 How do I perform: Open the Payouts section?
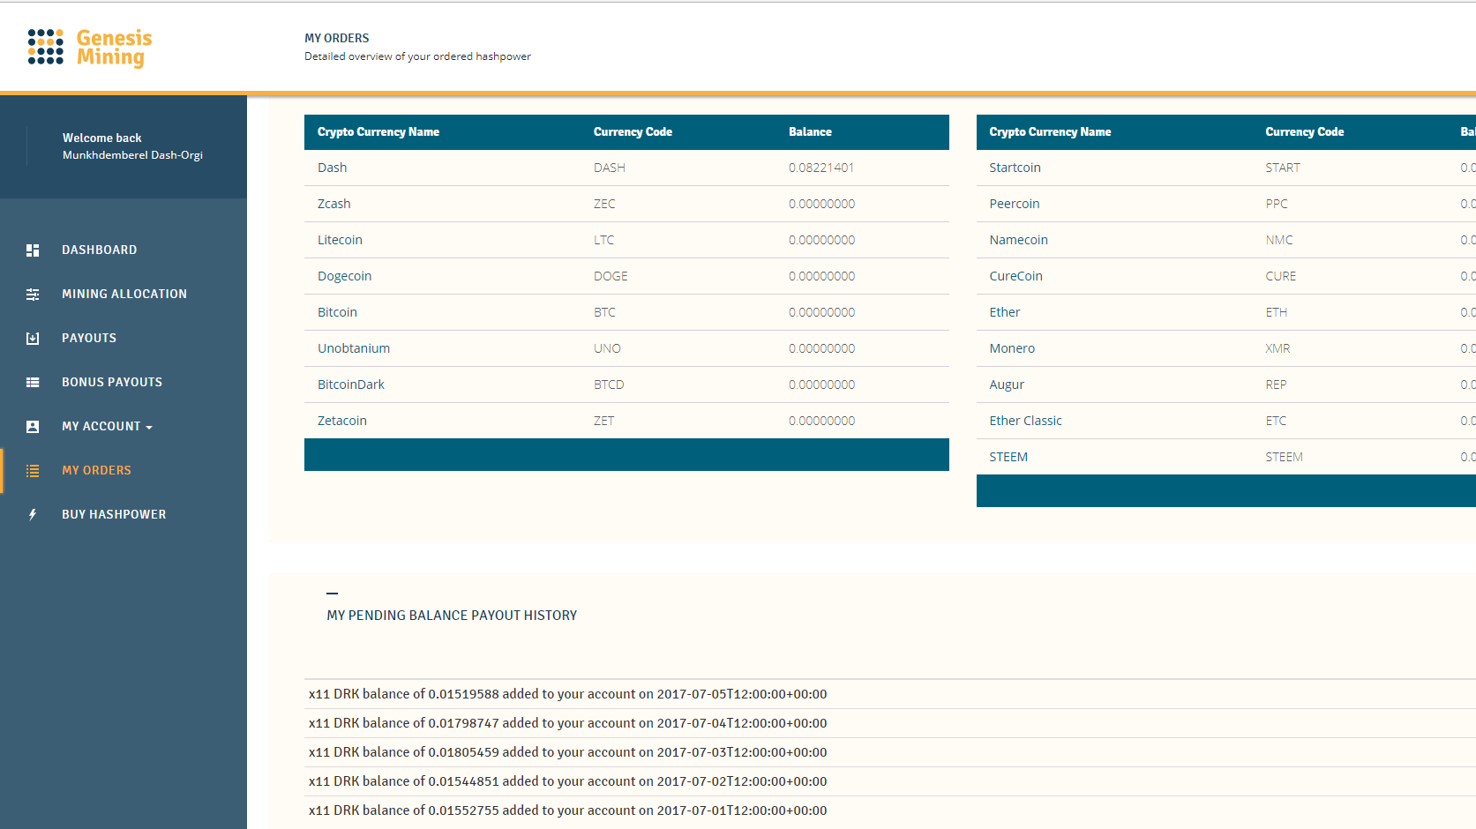[89, 338]
